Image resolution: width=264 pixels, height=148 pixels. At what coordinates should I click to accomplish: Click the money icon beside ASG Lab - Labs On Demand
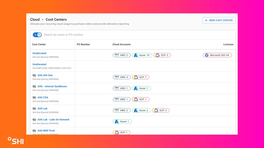[x=34, y=120]
